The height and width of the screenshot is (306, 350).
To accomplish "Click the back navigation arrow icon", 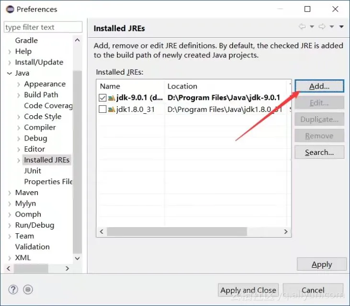I will tap(302, 26).
